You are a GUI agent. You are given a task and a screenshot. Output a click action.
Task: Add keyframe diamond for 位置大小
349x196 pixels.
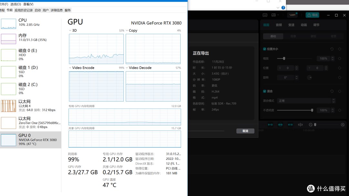pos(340,49)
